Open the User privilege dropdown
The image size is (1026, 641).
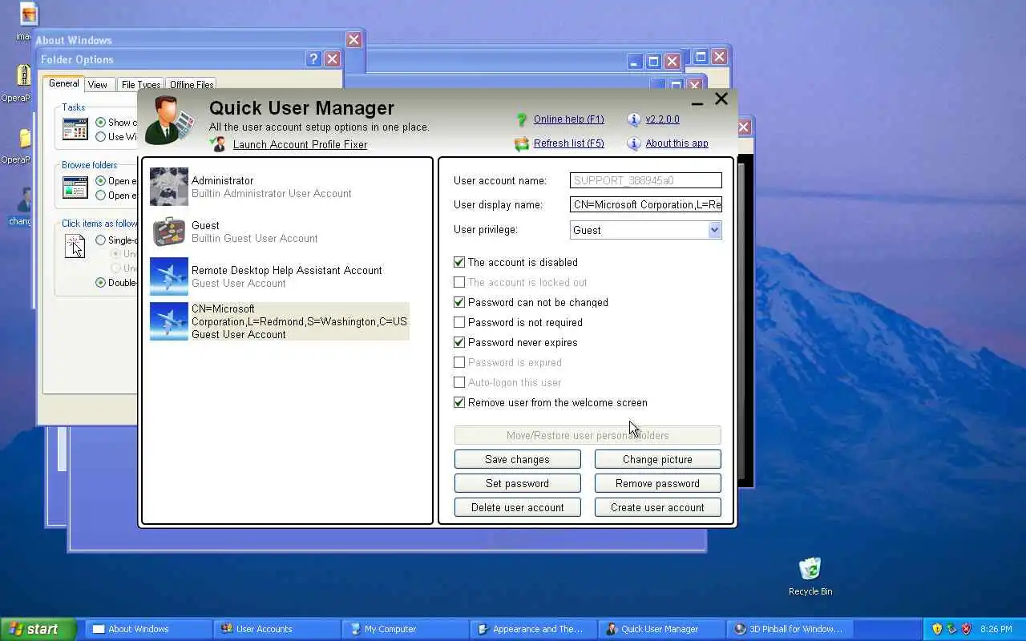click(714, 230)
